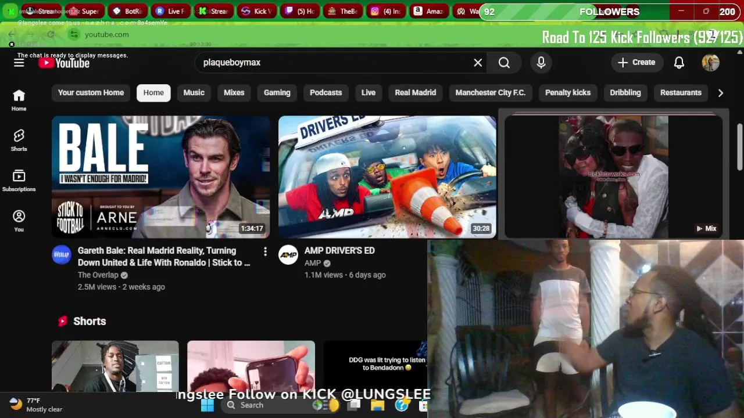Open the Gareth Bale video title link
This screenshot has width=744, height=418.
[164, 257]
